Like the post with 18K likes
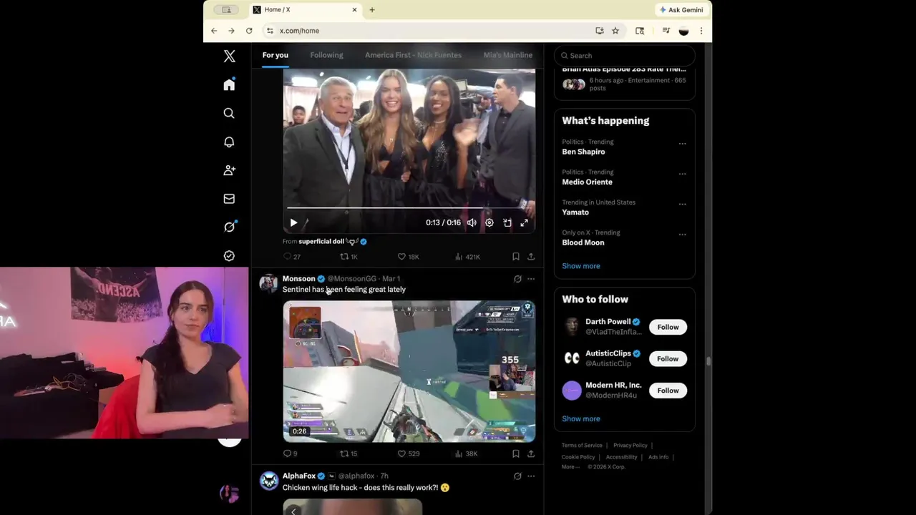The width and height of the screenshot is (916, 515). point(408,256)
